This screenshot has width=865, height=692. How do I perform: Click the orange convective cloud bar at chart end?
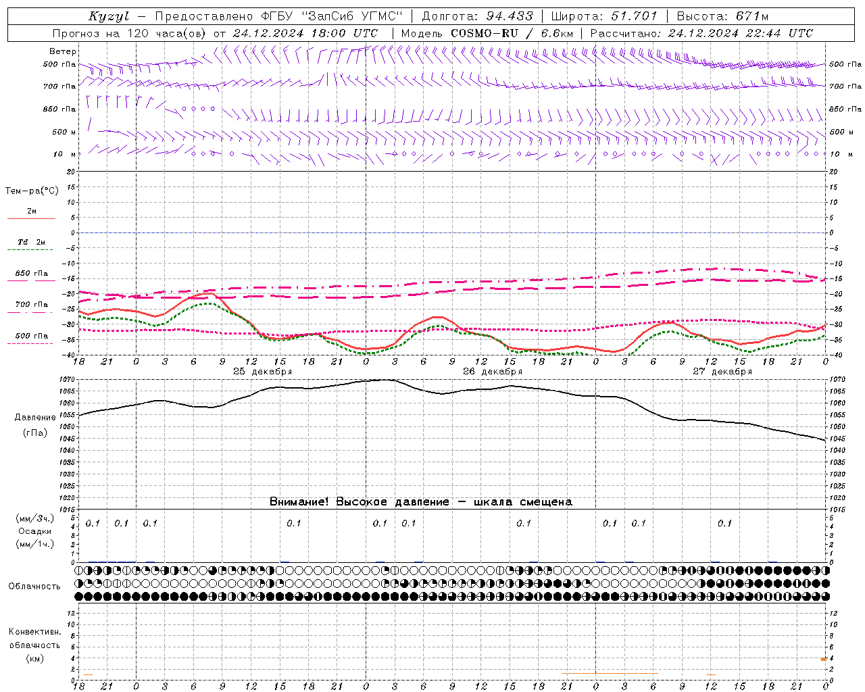824,659
